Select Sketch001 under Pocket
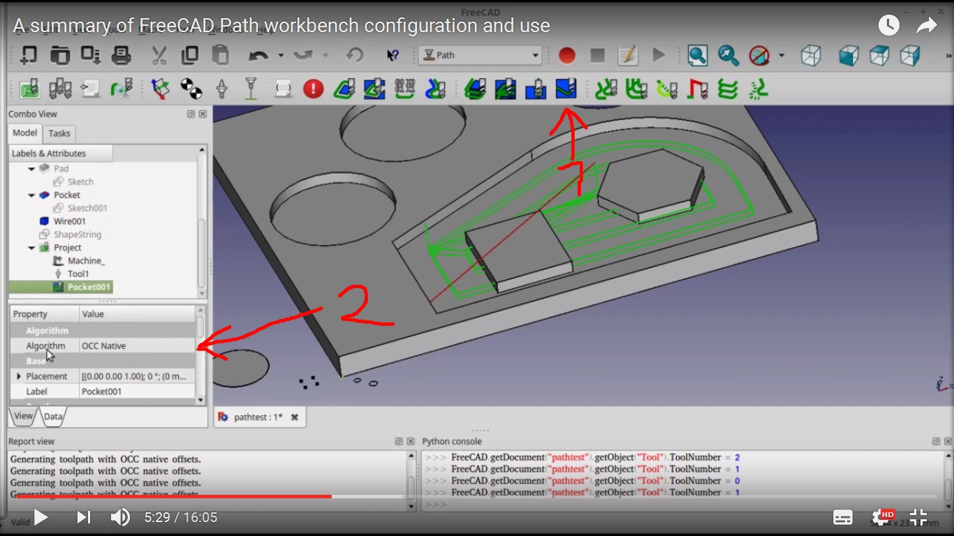 coord(87,208)
